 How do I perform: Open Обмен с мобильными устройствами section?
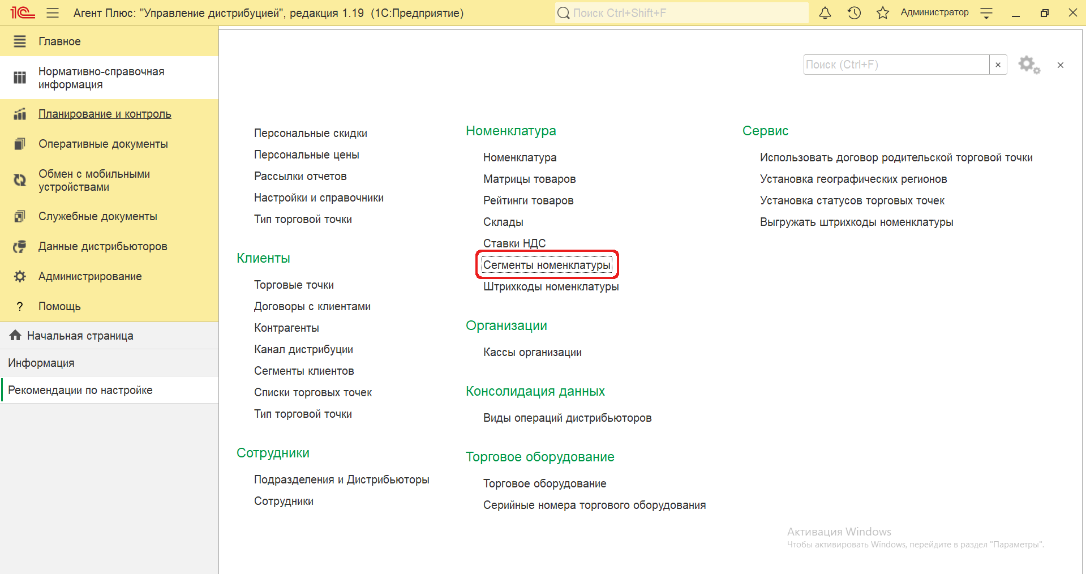click(x=109, y=181)
